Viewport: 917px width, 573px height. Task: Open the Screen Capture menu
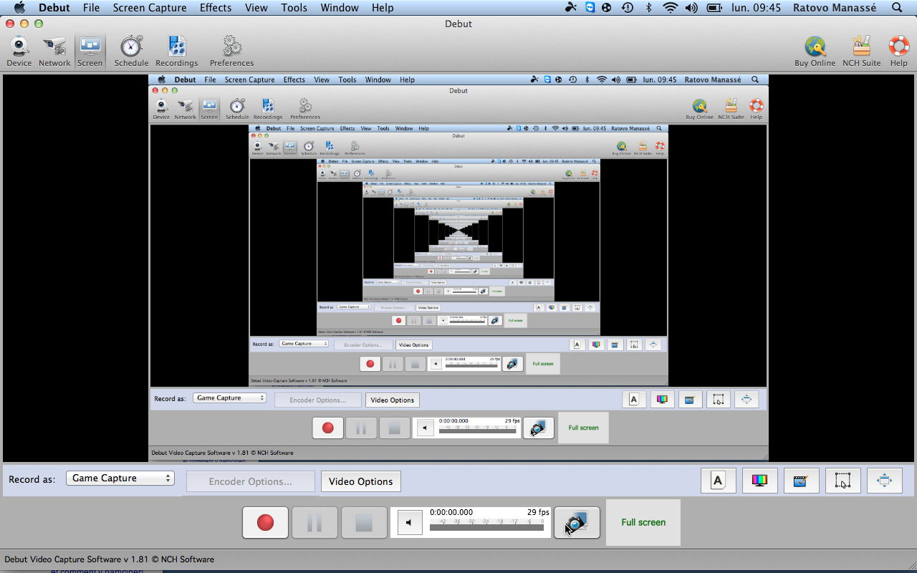tap(150, 8)
